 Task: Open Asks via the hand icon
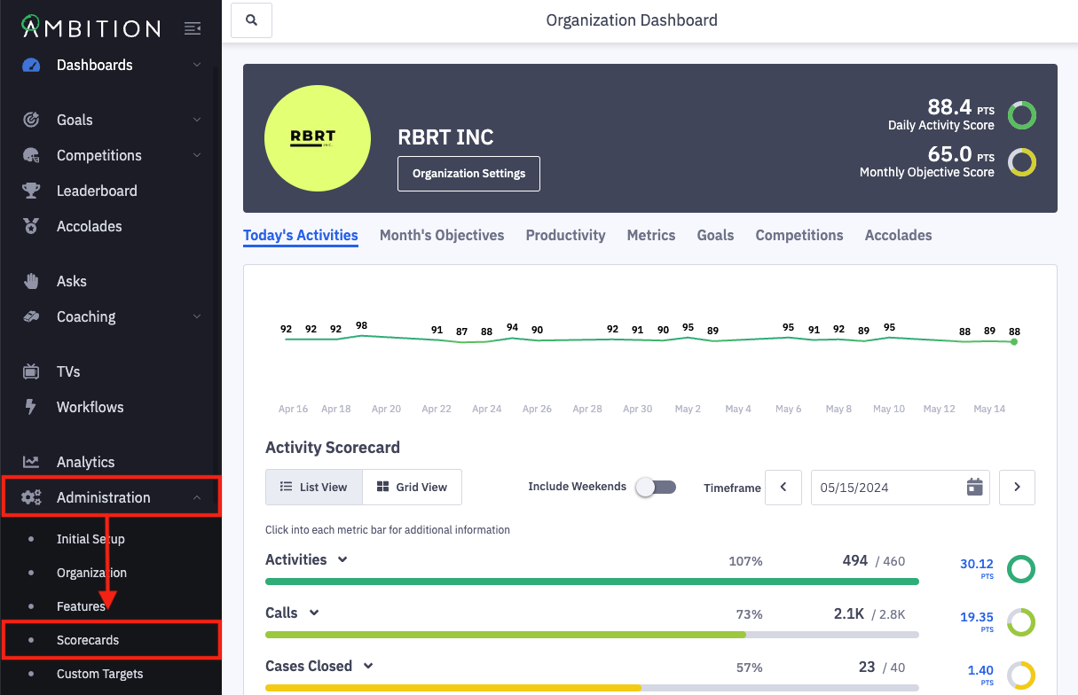tap(31, 281)
